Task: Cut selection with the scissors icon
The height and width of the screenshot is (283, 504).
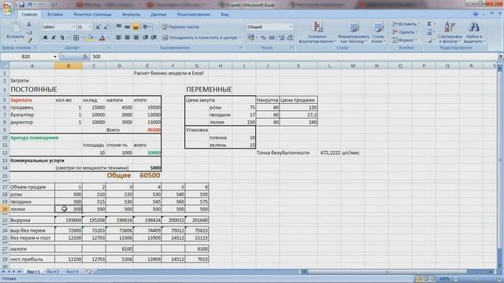Action: coord(29,24)
